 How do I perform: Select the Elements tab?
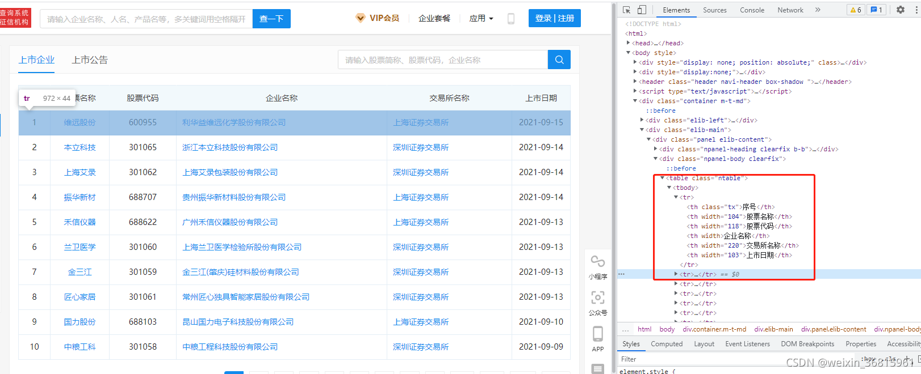pos(676,10)
